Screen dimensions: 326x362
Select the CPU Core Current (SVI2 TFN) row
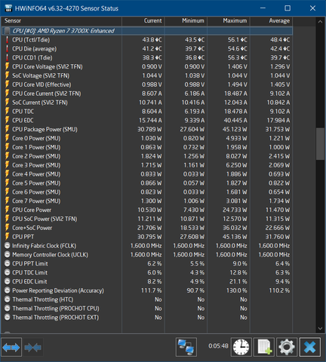tap(147, 94)
